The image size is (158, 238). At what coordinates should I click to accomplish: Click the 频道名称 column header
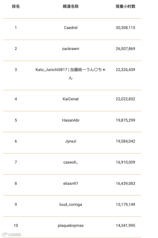(71, 6)
